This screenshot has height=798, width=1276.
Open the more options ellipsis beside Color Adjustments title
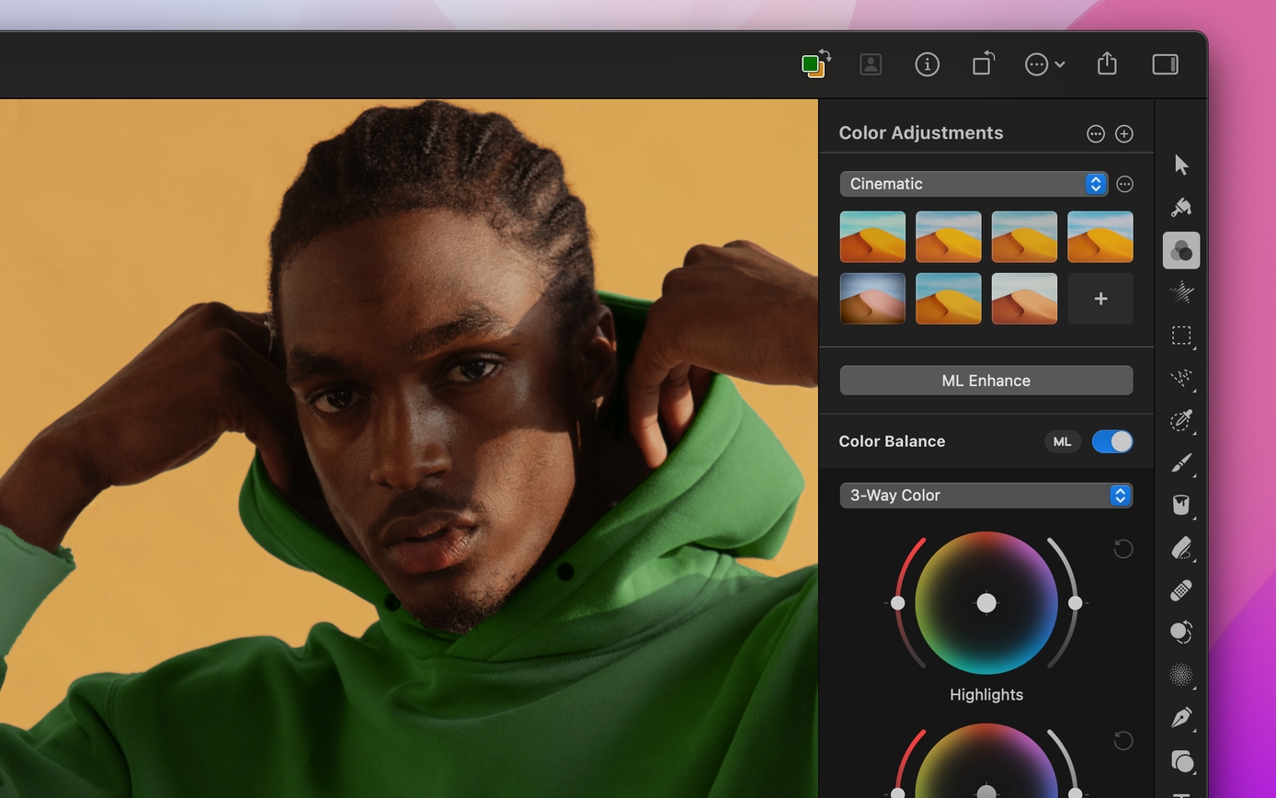(1095, 134)
